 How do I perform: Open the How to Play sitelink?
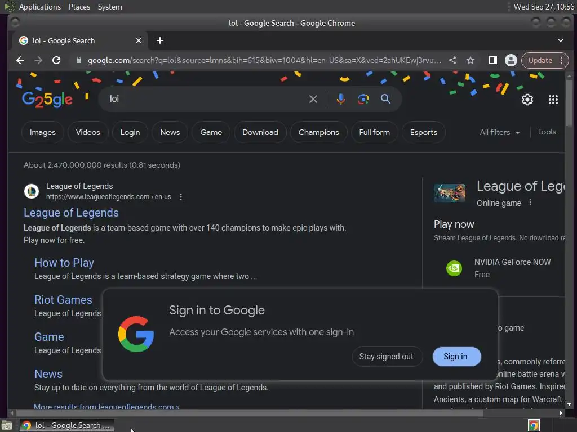point(64,263)
